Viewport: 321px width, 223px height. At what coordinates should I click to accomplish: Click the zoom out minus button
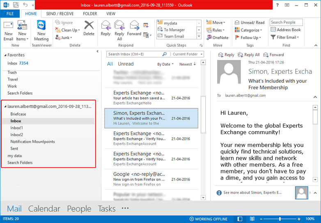coord(261,219)
